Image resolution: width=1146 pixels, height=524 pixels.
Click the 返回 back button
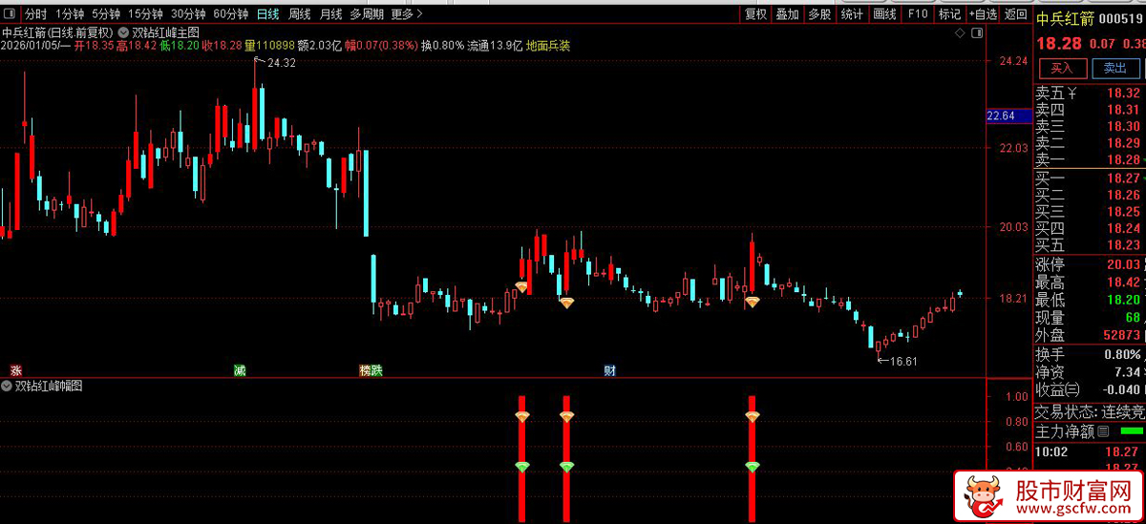point(1016,14)
